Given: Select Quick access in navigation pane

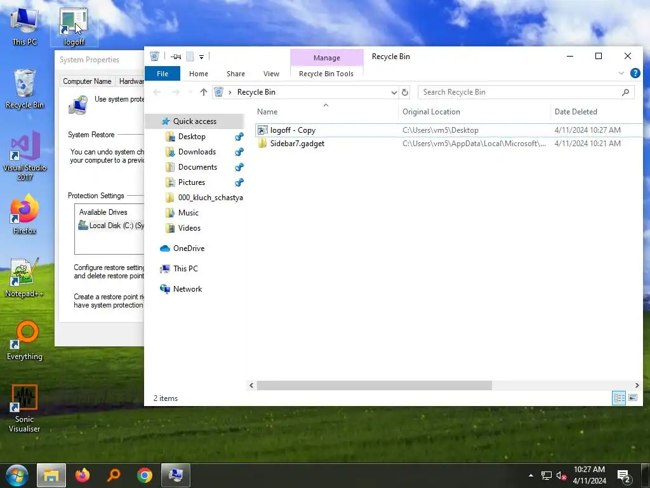Looking at the screenshot, I should pyautogui.click(x=194, y=121).
